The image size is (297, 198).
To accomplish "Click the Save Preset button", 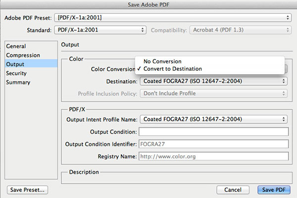I will (27, 190).
